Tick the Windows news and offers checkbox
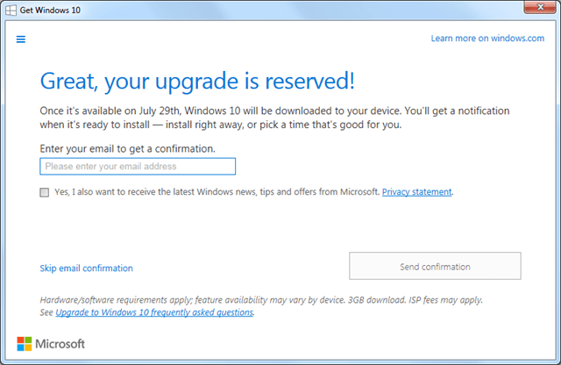This screenshot has width=561, height=365. coord(44,192)
